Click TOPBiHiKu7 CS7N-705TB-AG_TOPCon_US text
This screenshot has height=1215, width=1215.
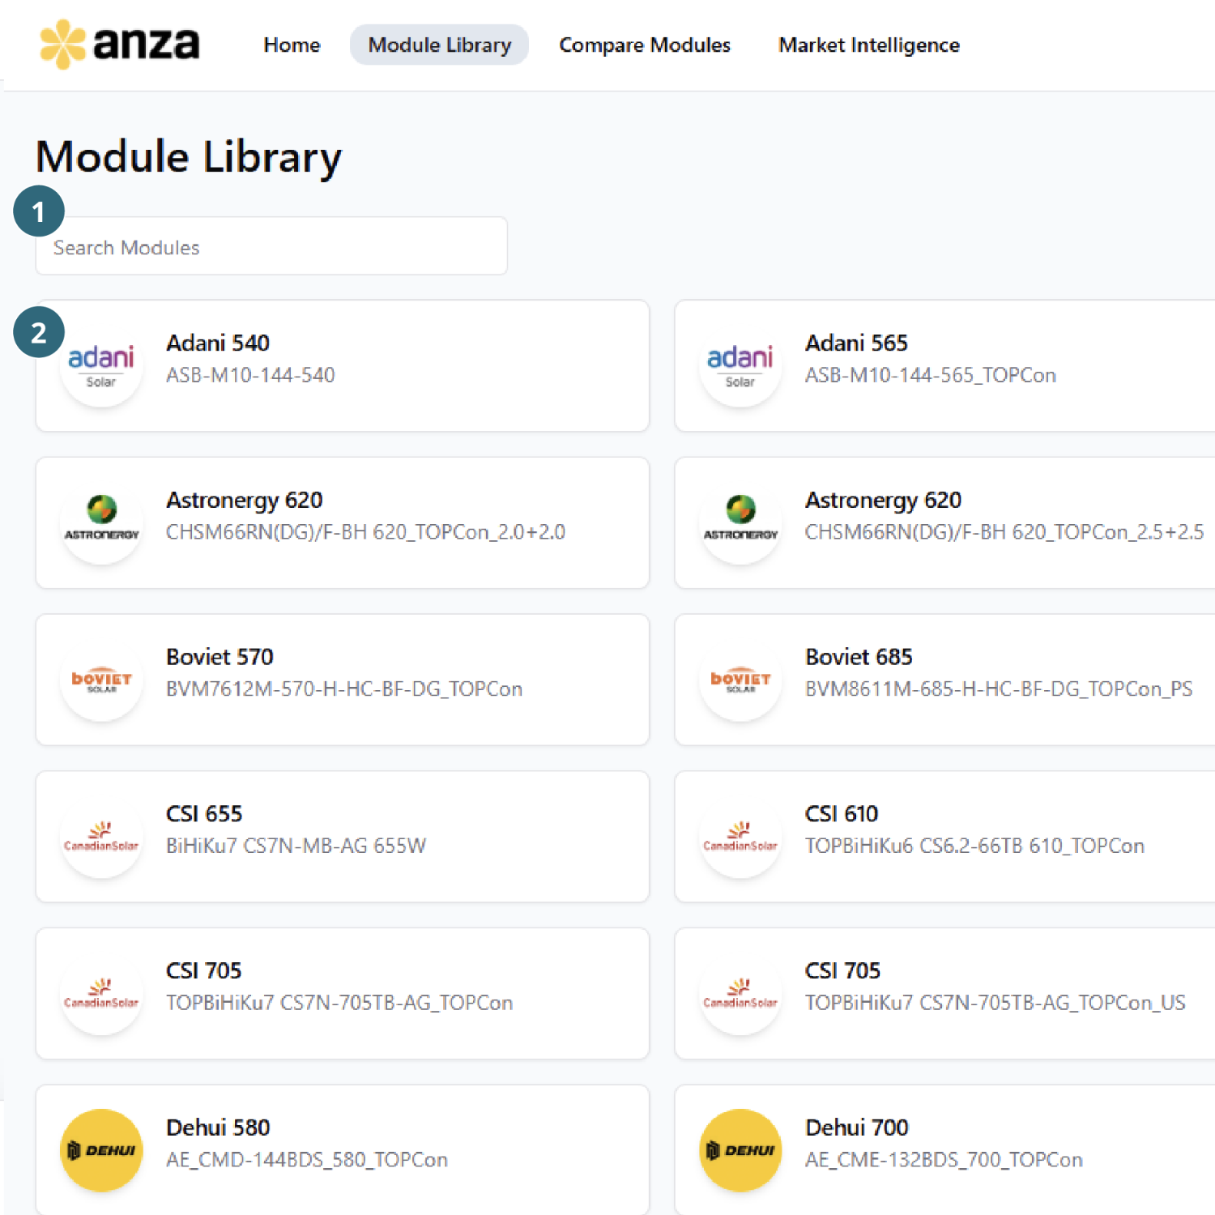tap(995, 1003)
